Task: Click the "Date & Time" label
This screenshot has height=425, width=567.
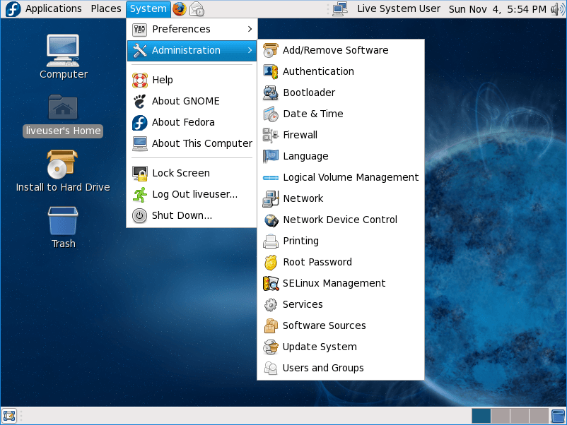Action: (x=313, y=114)
